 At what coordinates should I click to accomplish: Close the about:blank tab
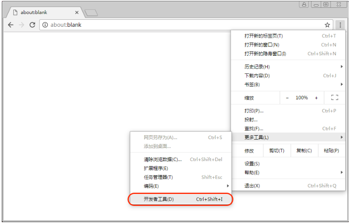pos(77,12)
